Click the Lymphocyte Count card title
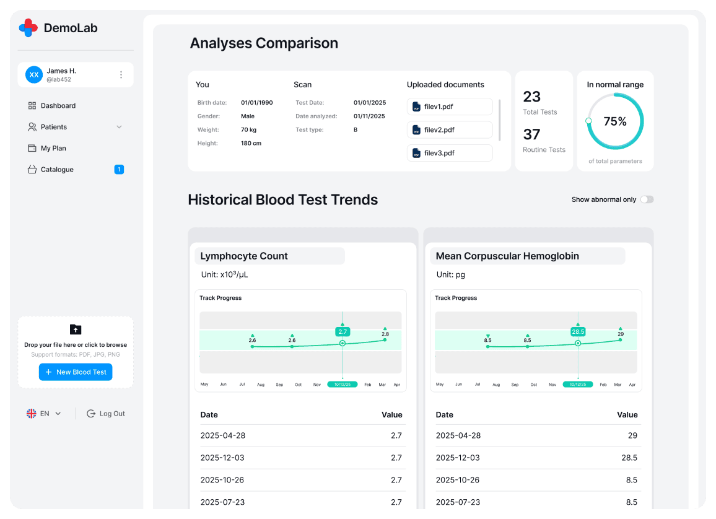Image resolution: width=716 pixels, height=519 pixels. click(x=244, y=256)
